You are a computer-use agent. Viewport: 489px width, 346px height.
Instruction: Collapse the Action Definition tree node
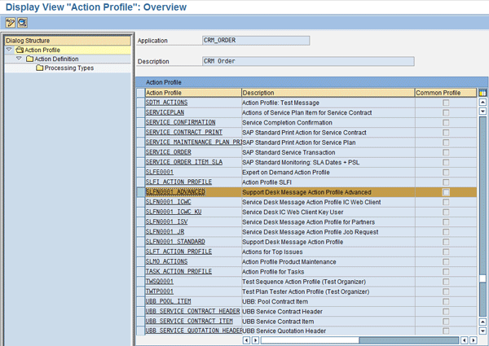pos(19,59)
